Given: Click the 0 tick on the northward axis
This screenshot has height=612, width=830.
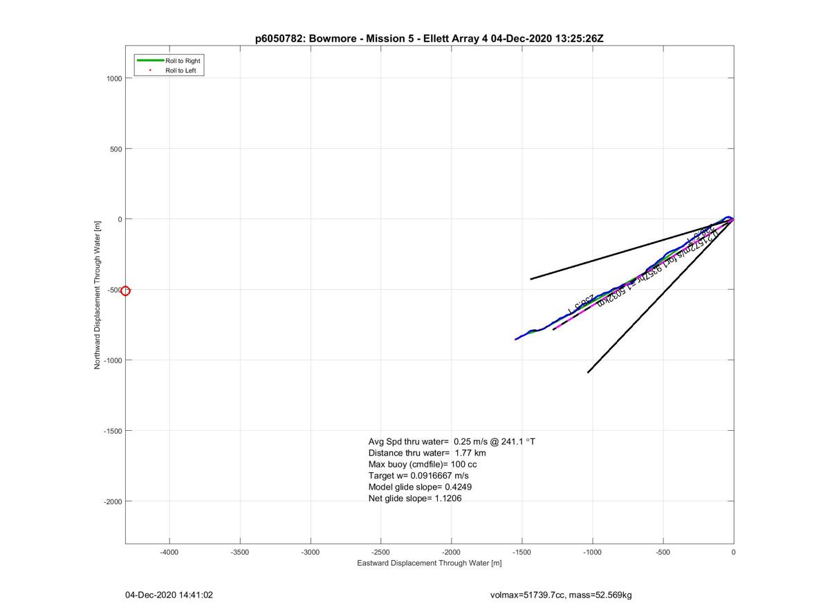Looking at the screenshot, I should [120, 220].
